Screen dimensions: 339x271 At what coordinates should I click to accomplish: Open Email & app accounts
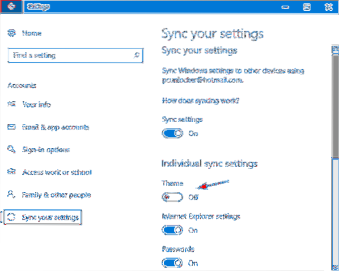(x=56, y=127)
